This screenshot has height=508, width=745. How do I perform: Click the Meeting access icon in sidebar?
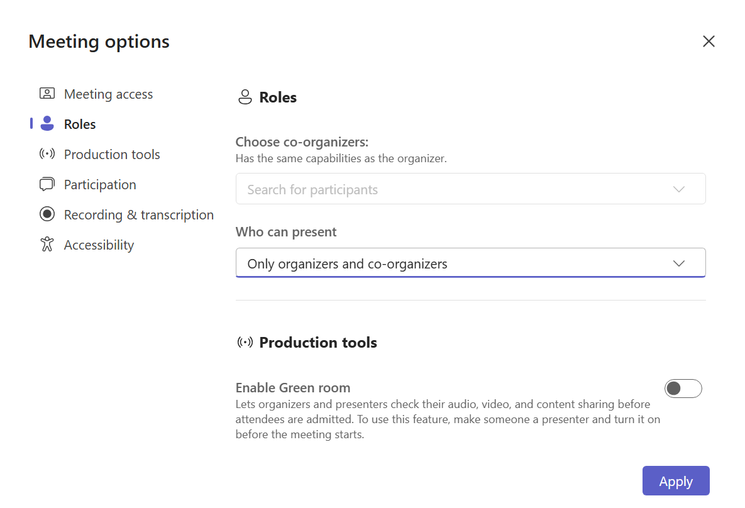(47, 94)
